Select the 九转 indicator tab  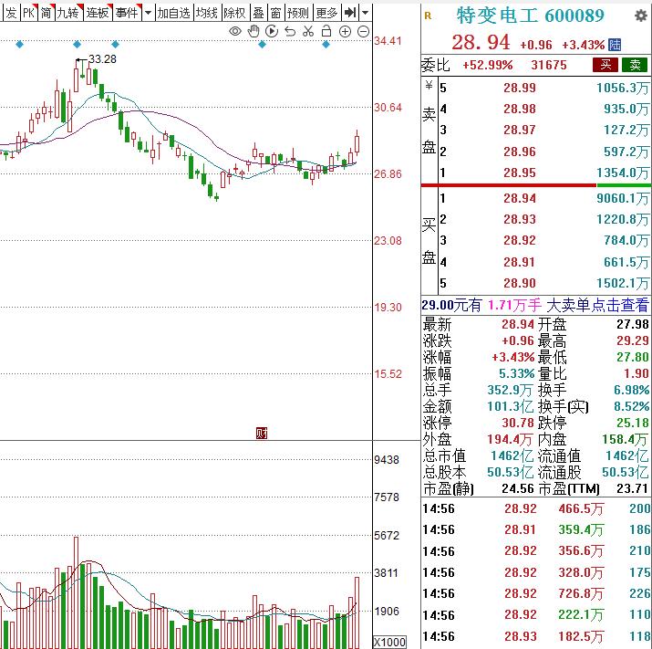[68, 13]
